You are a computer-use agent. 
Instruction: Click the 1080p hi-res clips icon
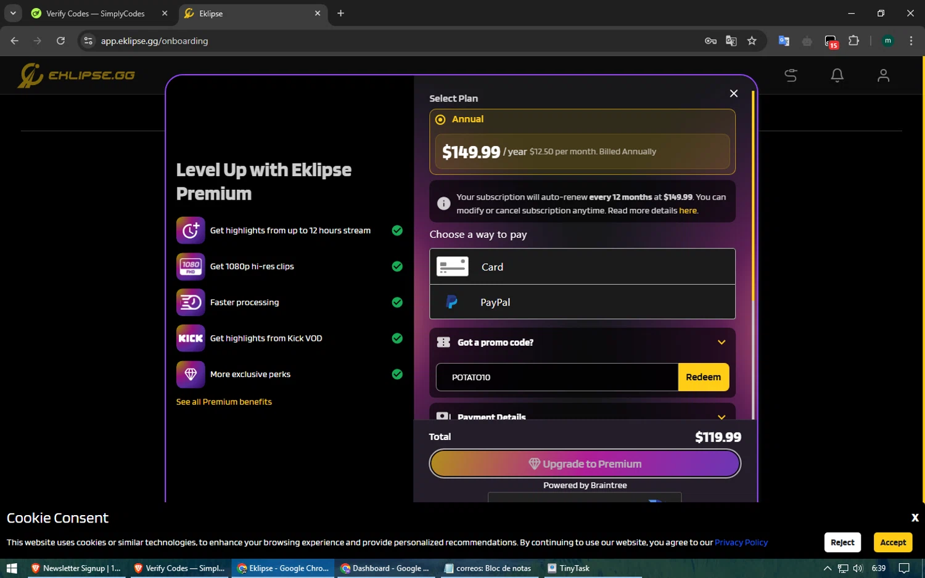click(191, 266)
